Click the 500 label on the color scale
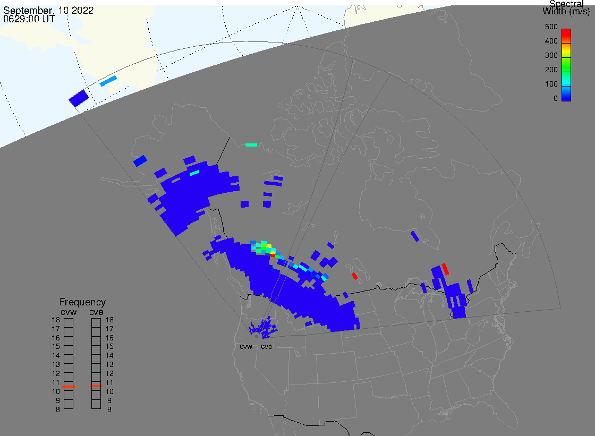 (551, 27)
